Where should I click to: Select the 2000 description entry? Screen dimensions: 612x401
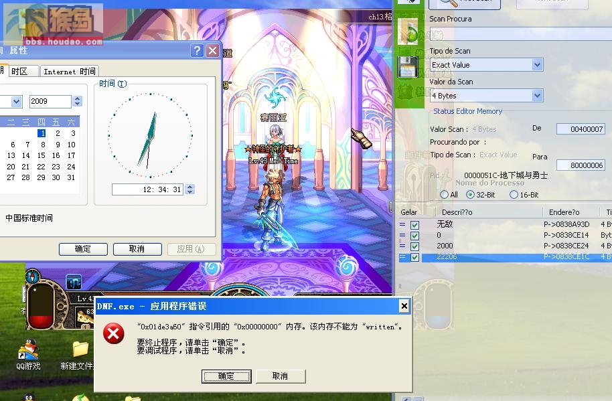point(445,246)
